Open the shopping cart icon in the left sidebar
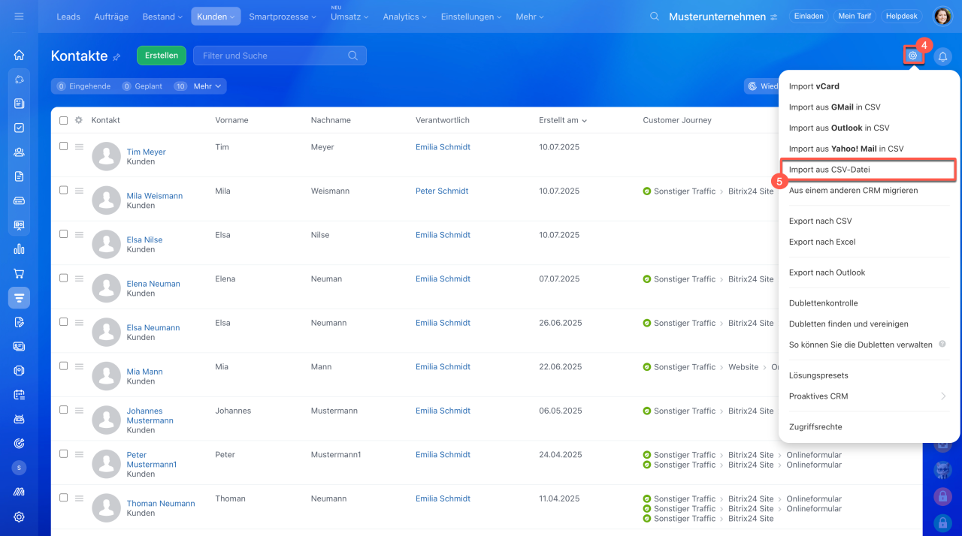The height and width of the screenshot is (536, 962). [x=19, y=273]
